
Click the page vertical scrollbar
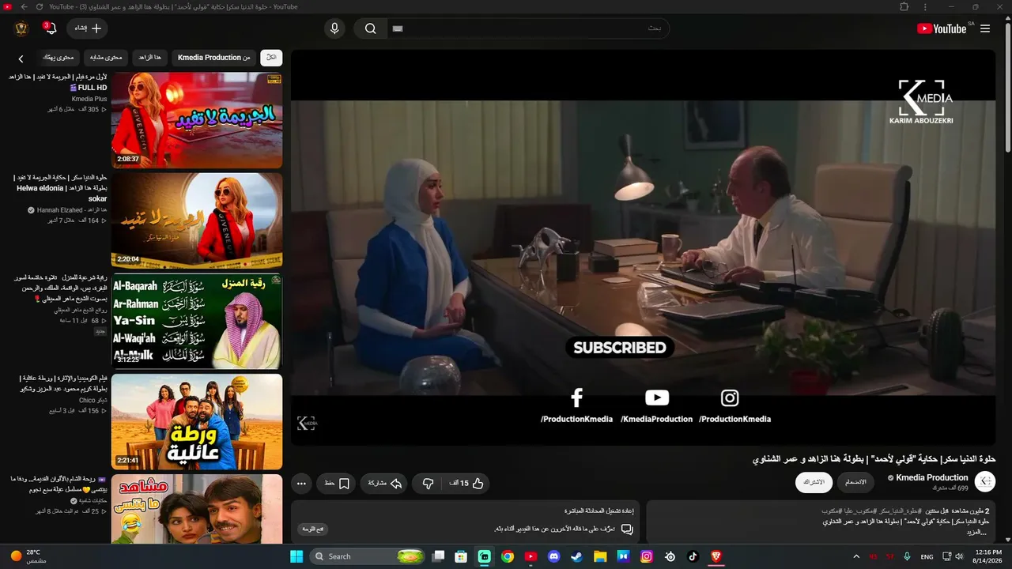click(1007, 87)
